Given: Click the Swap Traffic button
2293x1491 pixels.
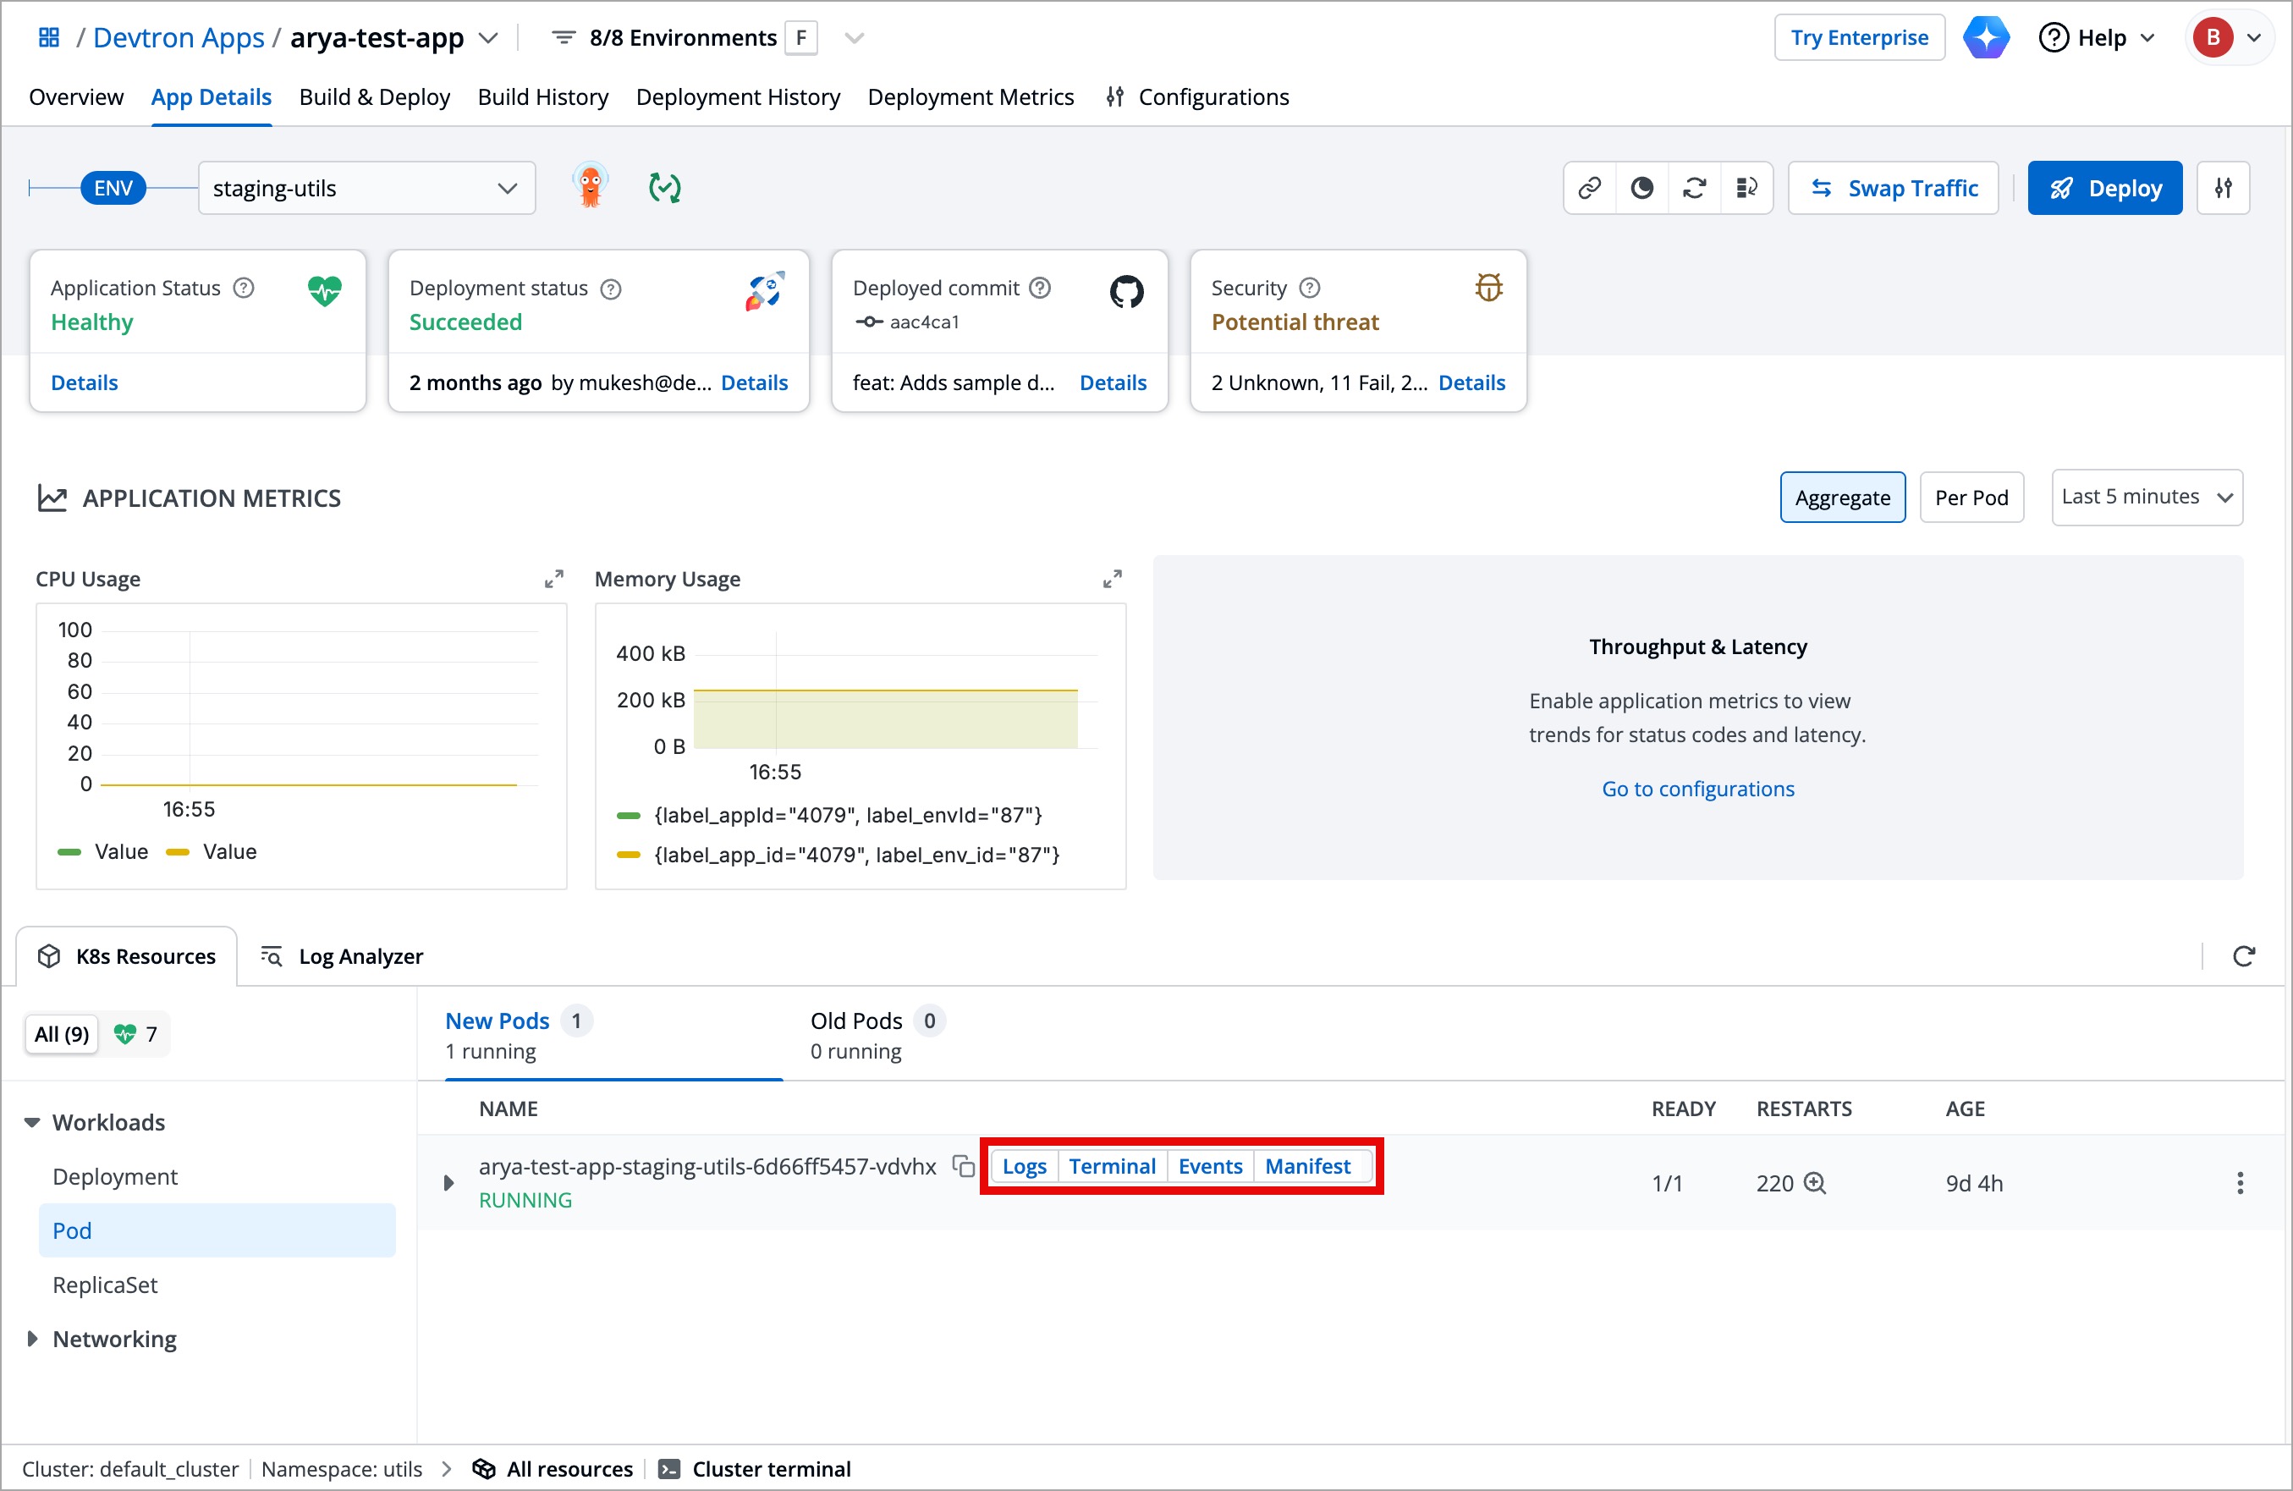Looking at the screenshot, I should pyautogui.click(x=1893, y=188).
